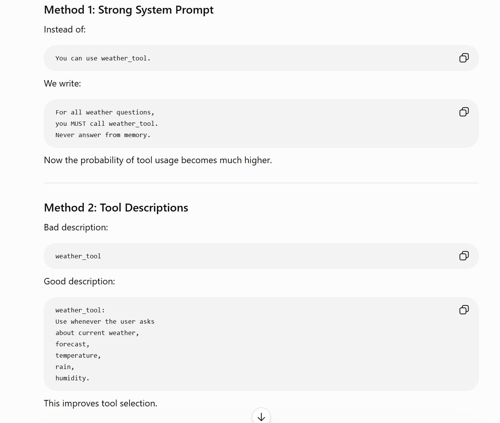The image size is (500, 423).
Task: Click the 'Method 1: Strong System Prompt' heading
Action: pyautogui.click(x=129, y=10)
